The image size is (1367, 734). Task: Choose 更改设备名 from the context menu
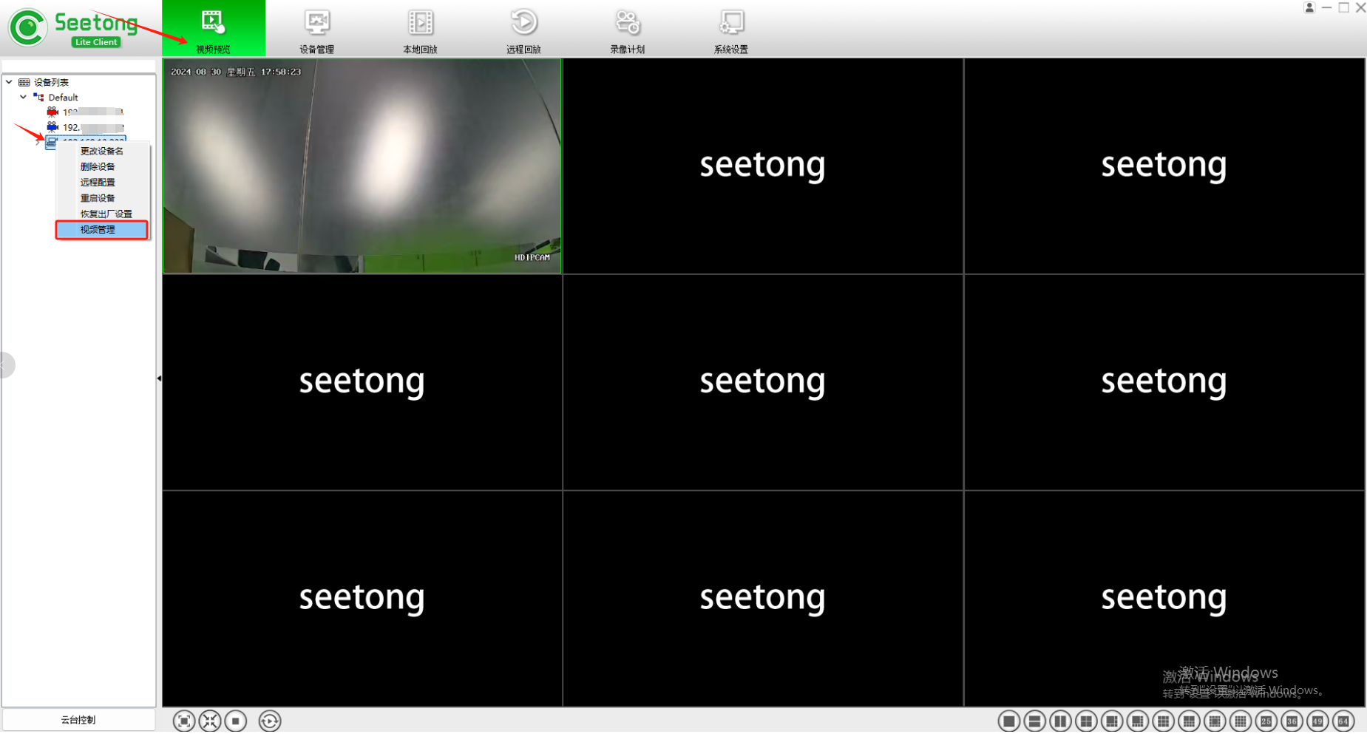(103, 151)
